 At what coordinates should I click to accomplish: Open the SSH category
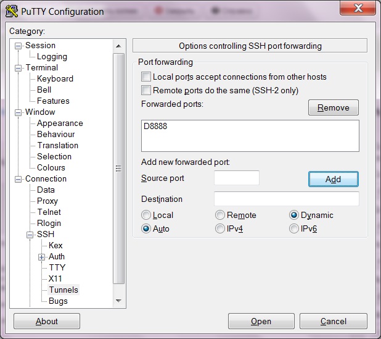click(46, 234)
